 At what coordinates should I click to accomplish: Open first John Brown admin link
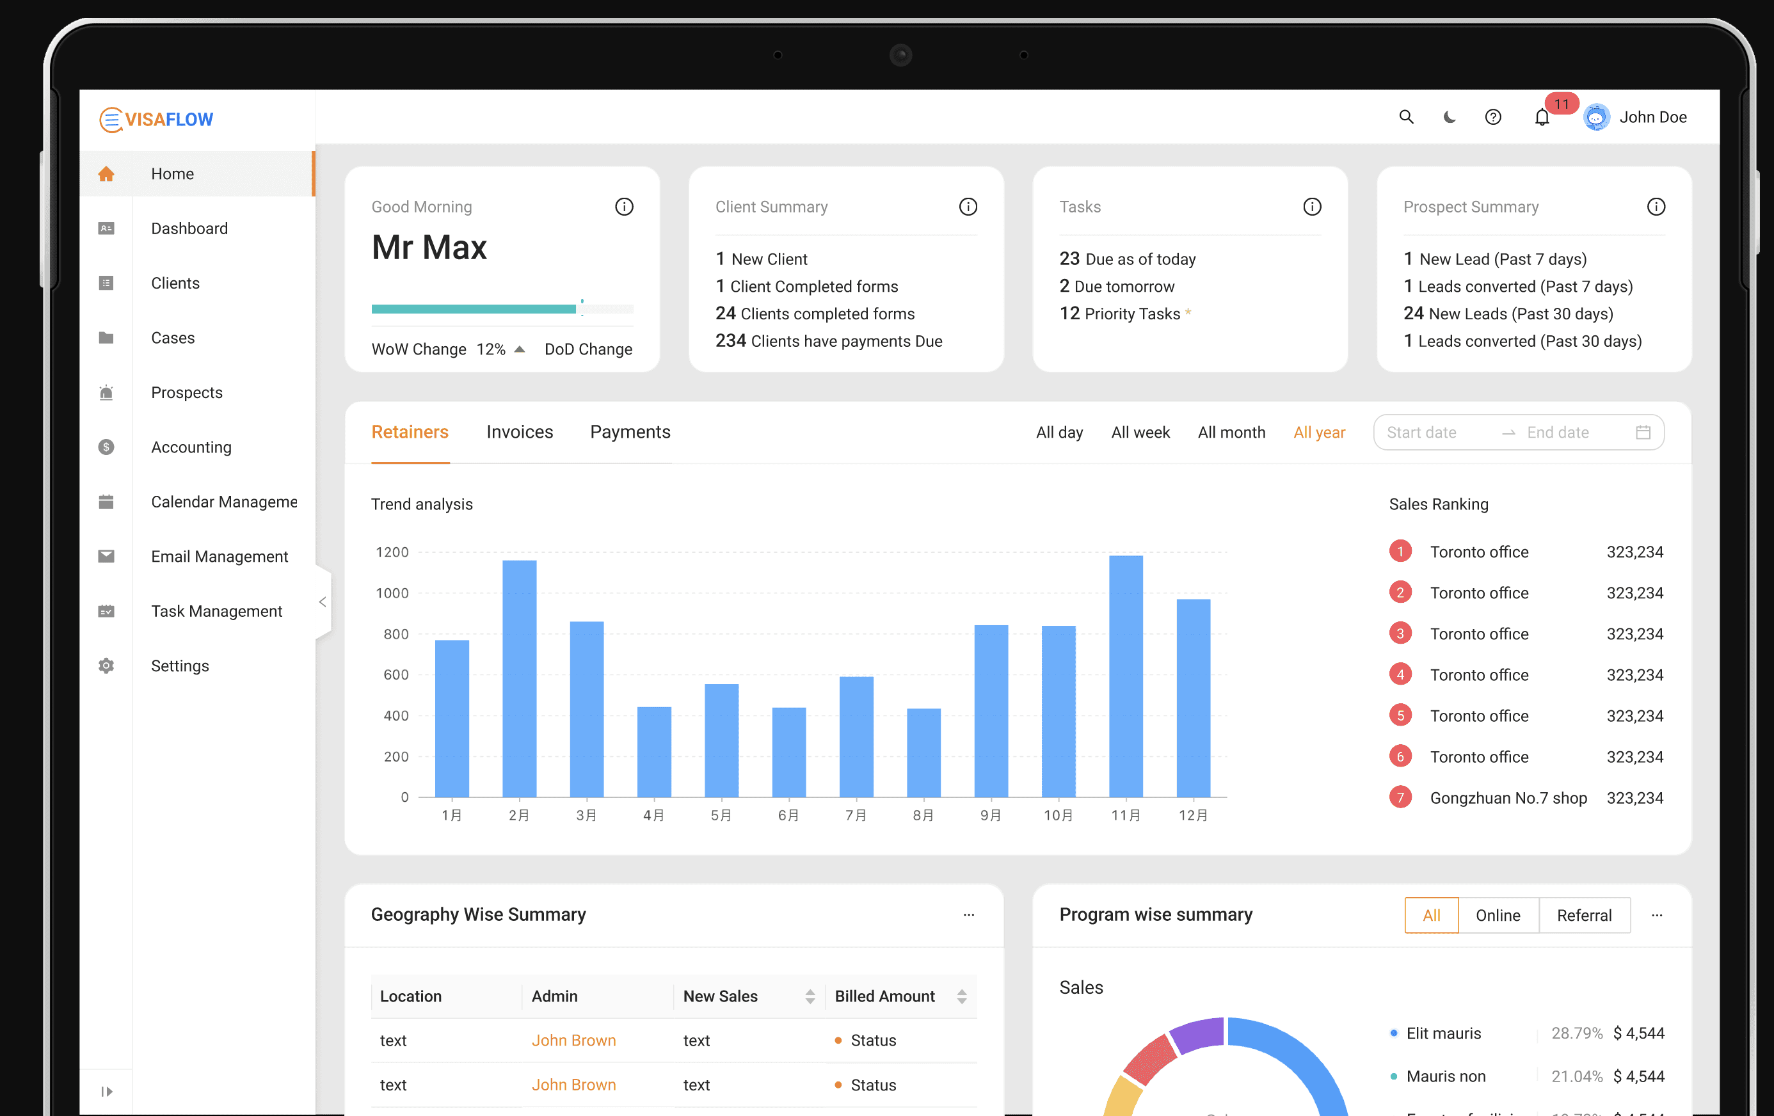[573, 1040]
